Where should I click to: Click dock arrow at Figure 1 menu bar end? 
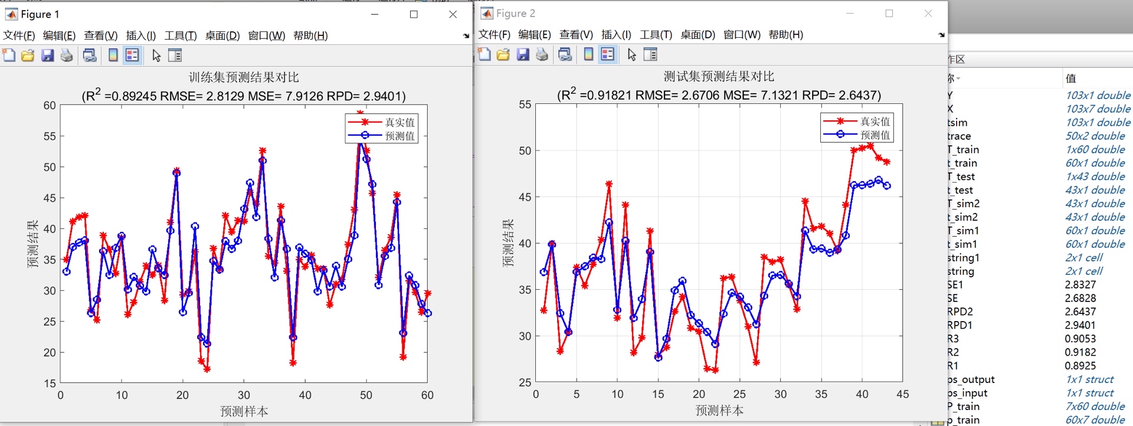[466, 36]
